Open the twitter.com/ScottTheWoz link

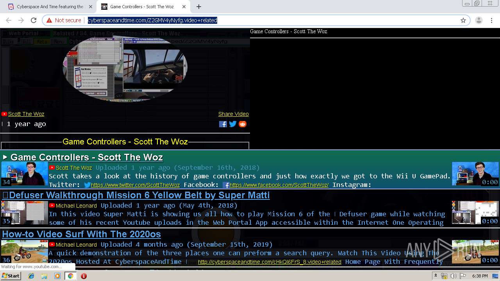tap(135, 185)
